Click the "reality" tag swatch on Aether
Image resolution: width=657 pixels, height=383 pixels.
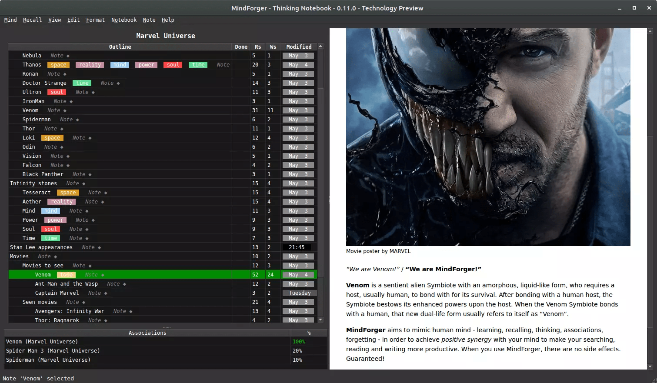point(61,201)
